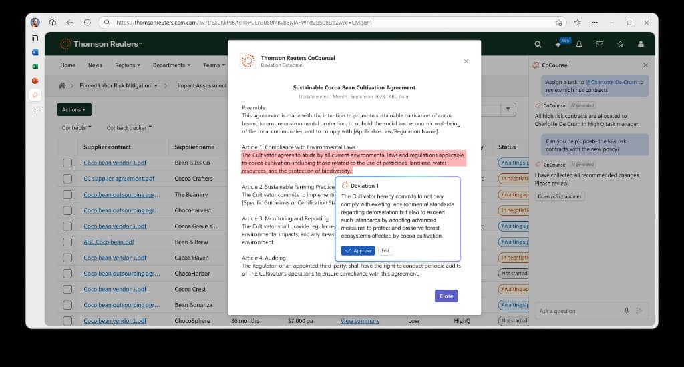Approve Deviation 1
The width and height of the screenshot is (684, 367).
coord(358,251)
